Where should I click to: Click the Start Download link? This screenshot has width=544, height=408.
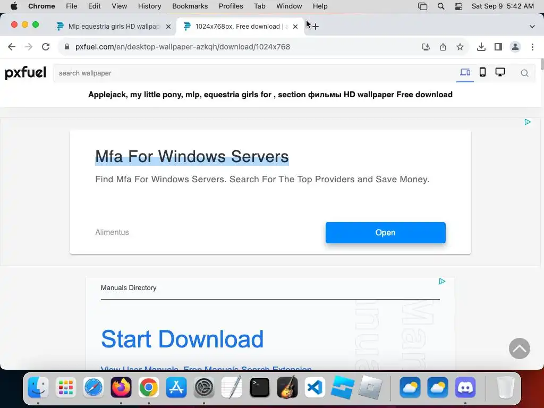click(x=182, y=339)
